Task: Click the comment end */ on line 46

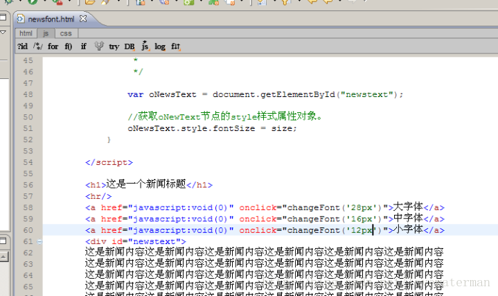Action: (x=138, y=71)
